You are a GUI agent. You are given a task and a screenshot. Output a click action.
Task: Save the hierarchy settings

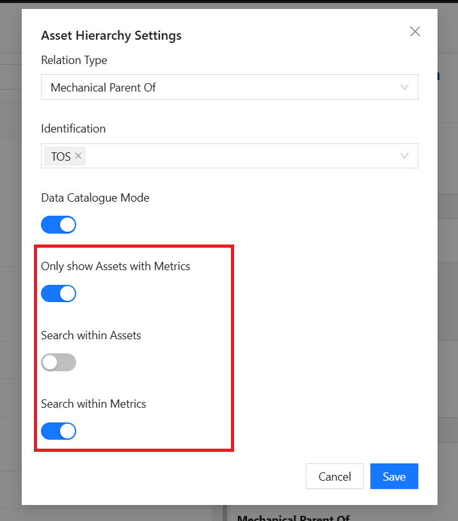click(394, 476)
